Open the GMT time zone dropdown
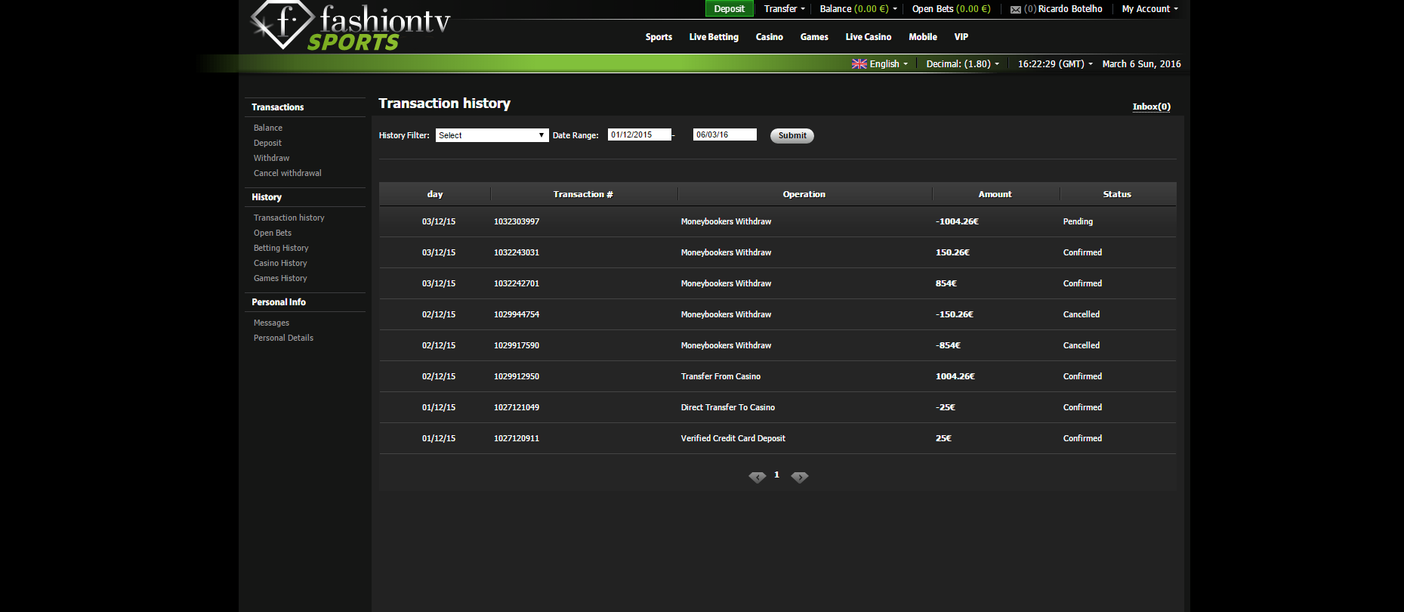The height and width of the screenshot is (612, 1404). 1055,64
